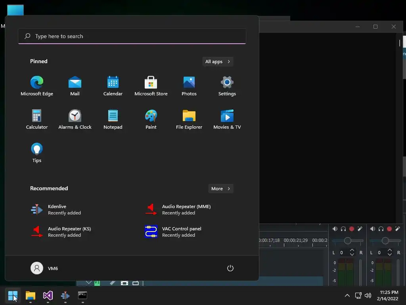The height and width of the screenshot is (305, 406).
Task: Open pinned Settings gear app
Action: [x=227, y=86]
